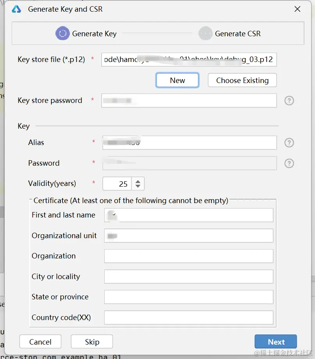Click the City or locality field
The image size is (315, 359).
[x=189, y=277]
